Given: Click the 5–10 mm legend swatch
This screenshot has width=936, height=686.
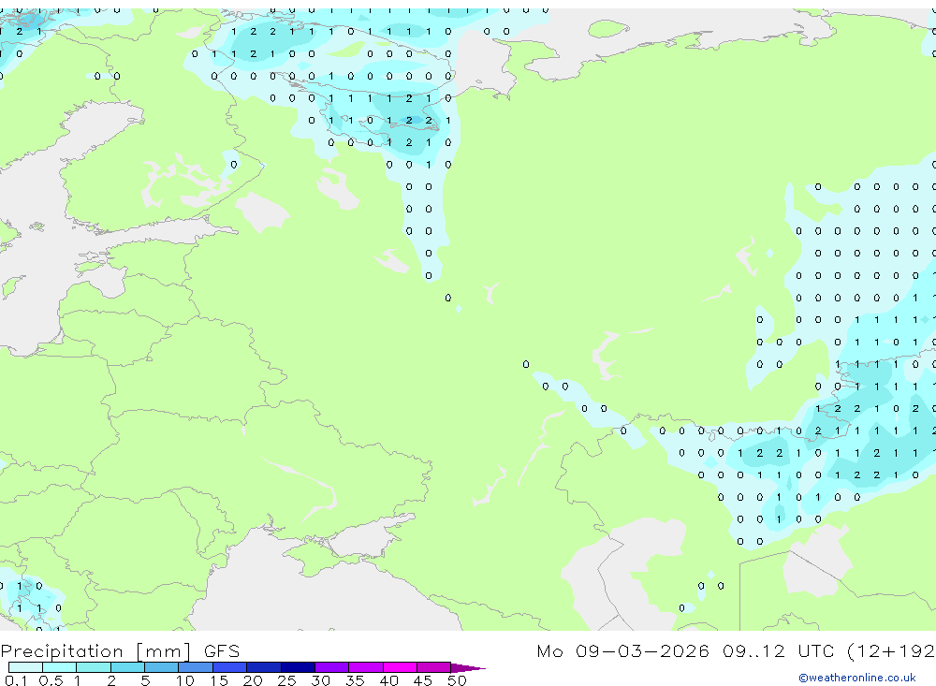Looking at the screenshot, I should pos(161,667).
